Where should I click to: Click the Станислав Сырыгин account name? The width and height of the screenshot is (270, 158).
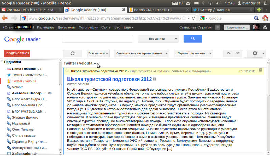pos(195,27)
